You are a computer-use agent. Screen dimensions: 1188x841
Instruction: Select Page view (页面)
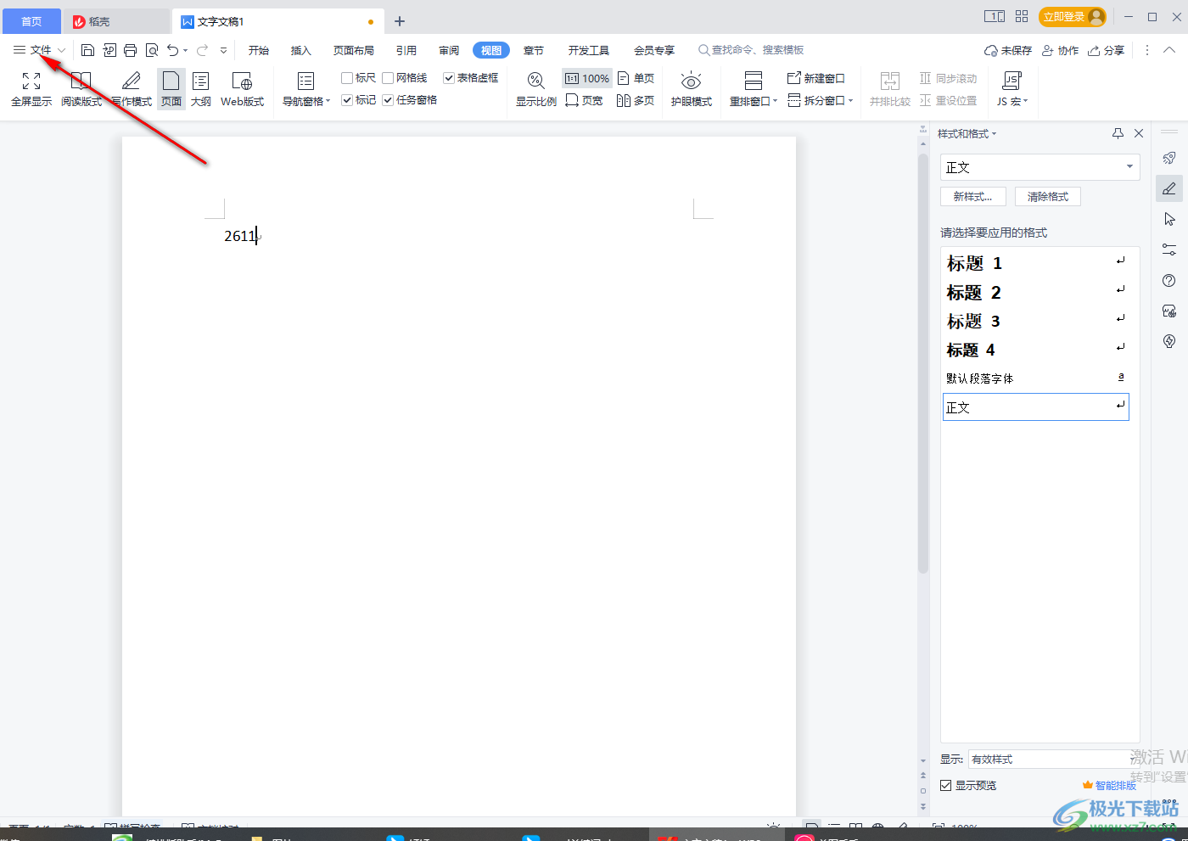coord(171,89)
